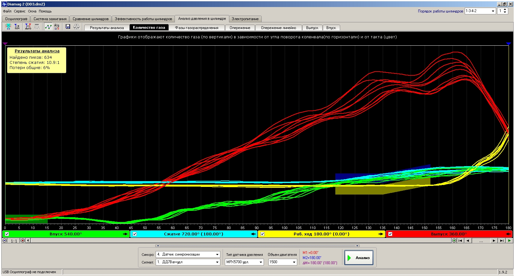Open the Результаты анализа sub-tab
The height and width of the screenshot is (276, 515).
107,28
